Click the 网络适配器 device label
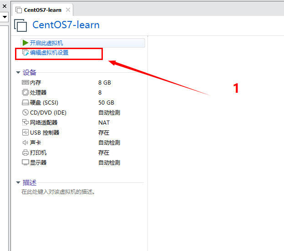Screen dimensions: 284x251 pos(44,123)
